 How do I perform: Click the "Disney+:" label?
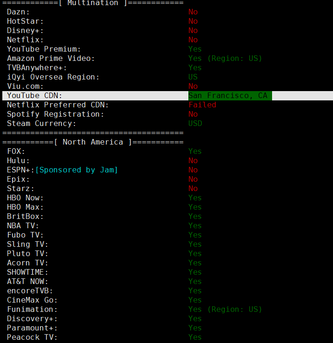pos(25,30)
